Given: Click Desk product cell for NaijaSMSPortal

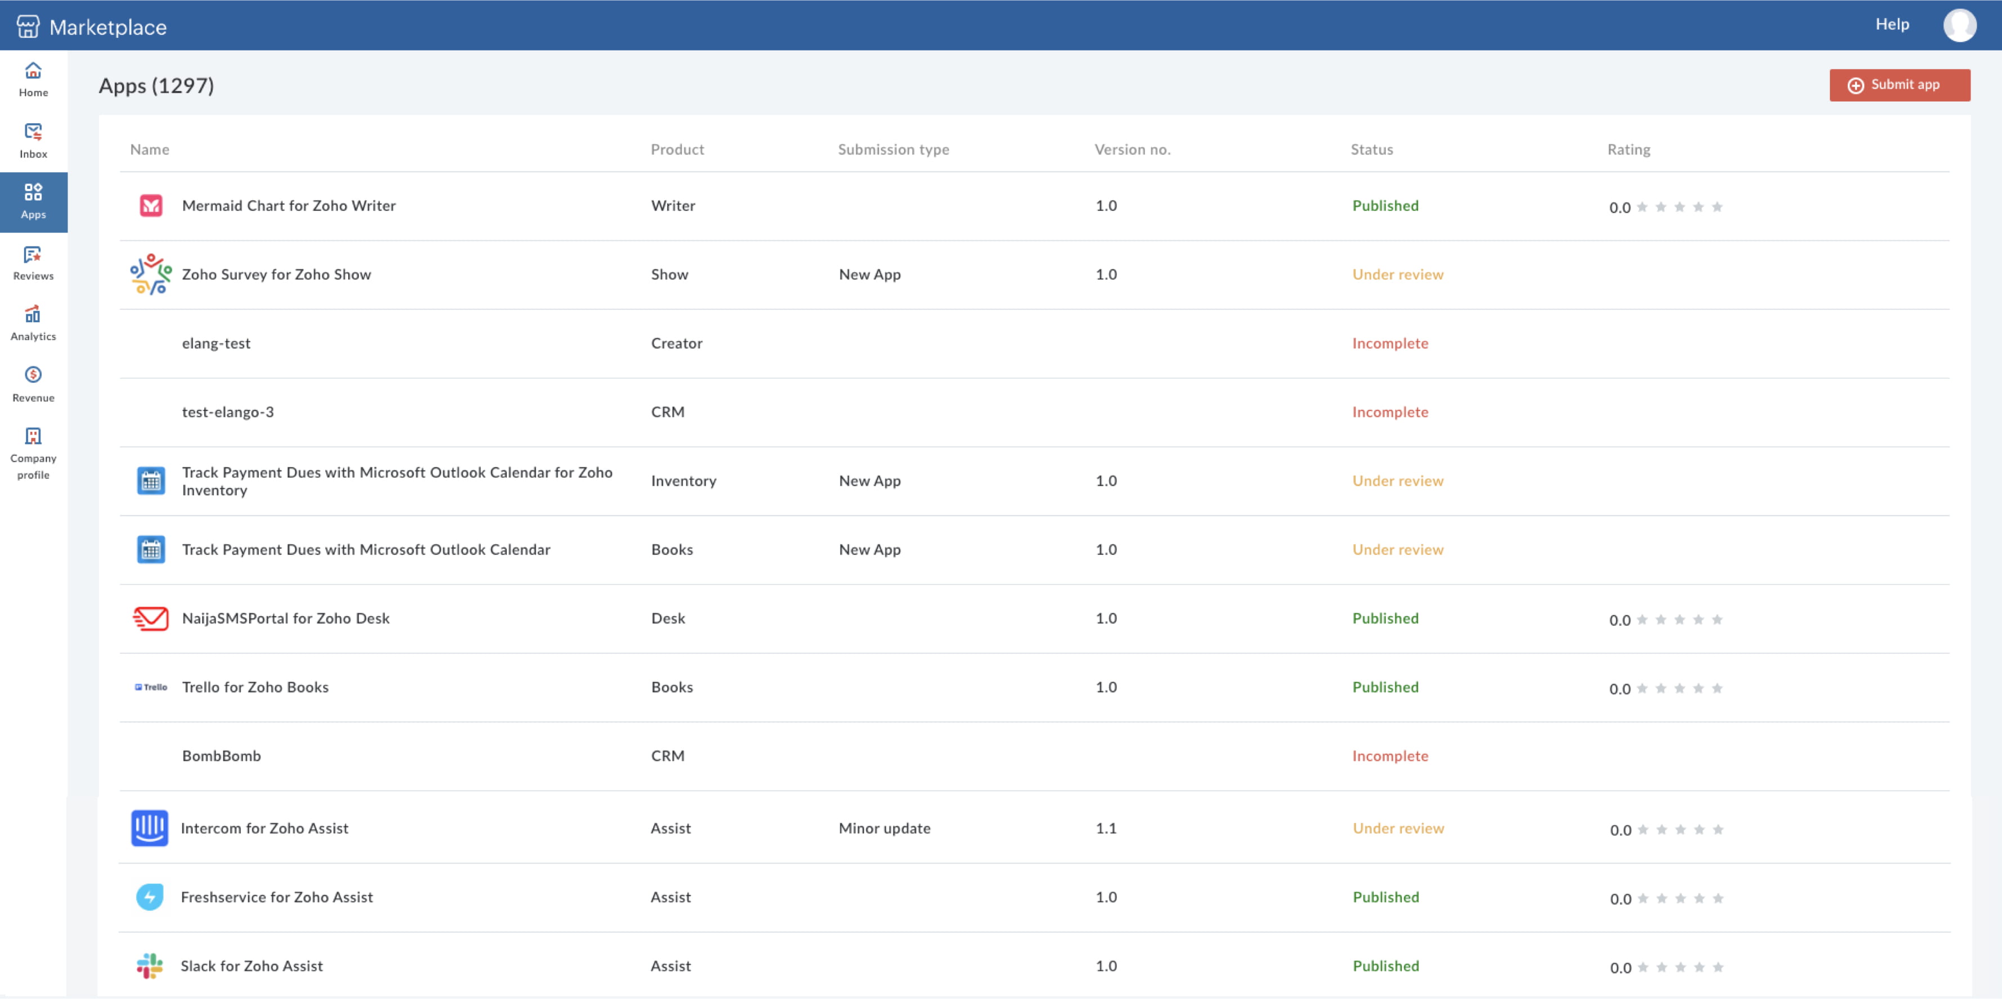Looking at the screenshot, I should point(668,618).
